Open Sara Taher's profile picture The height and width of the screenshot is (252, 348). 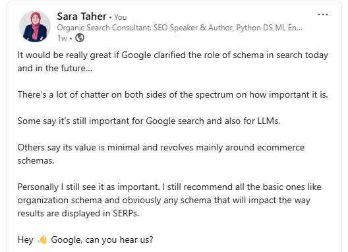point(35,26)
